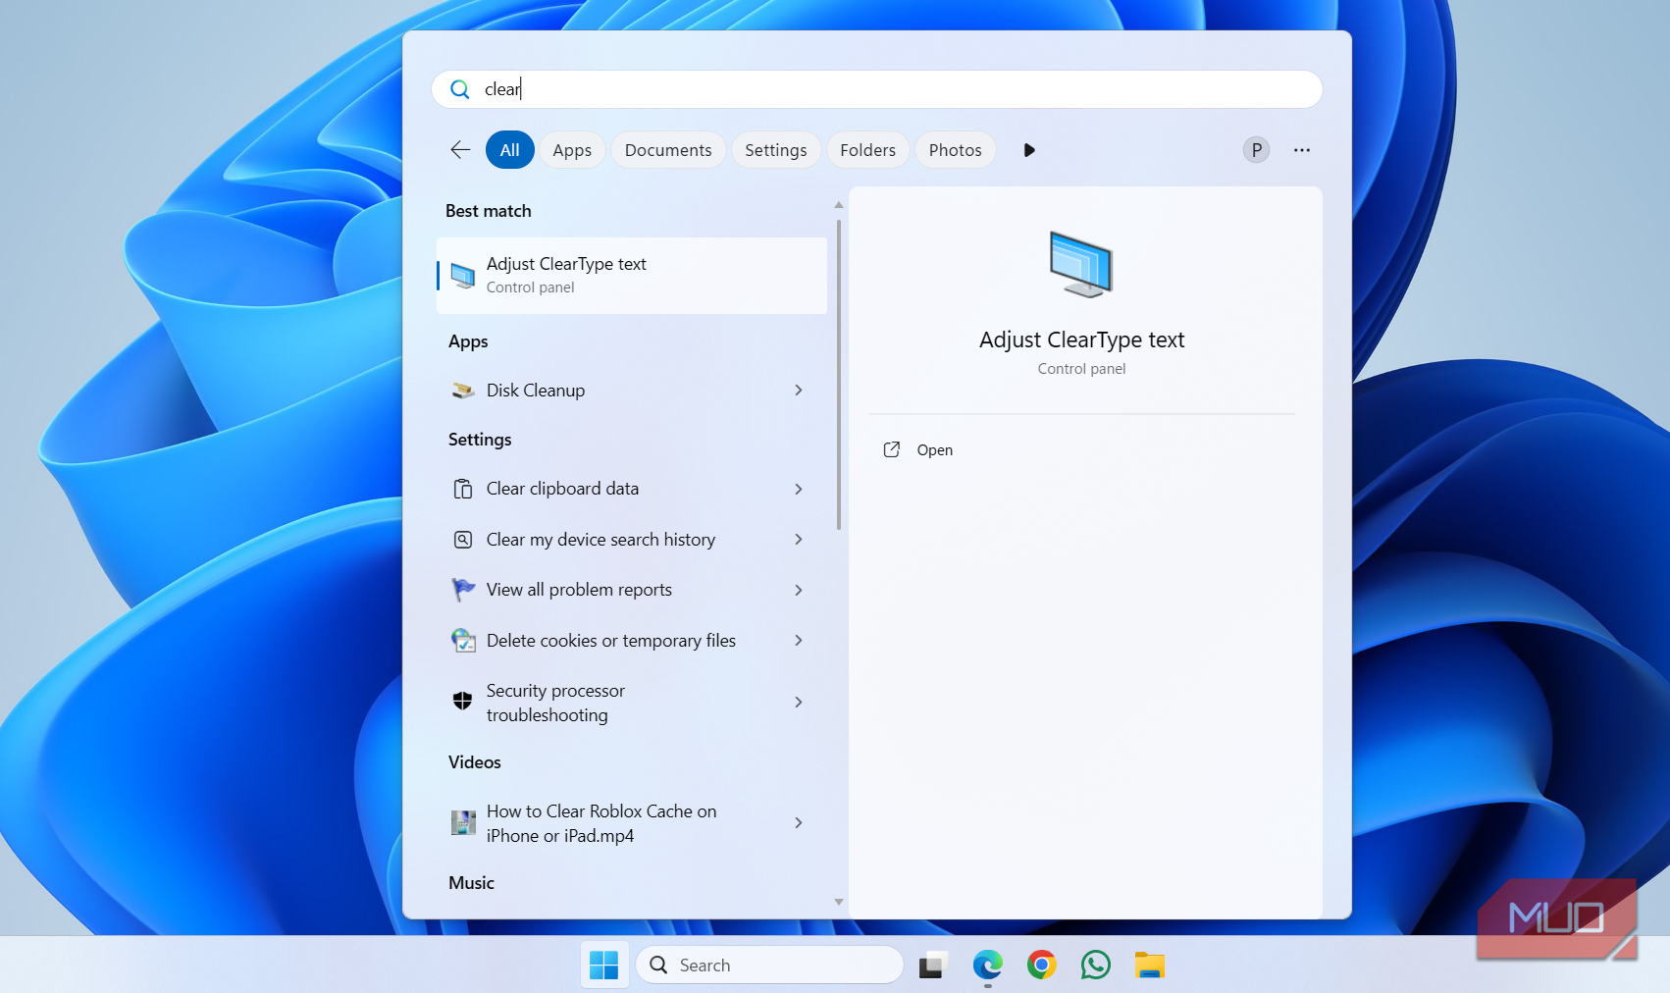Open the profile P account button
Screen dimensions: 1670x993
coord(1256,150)
